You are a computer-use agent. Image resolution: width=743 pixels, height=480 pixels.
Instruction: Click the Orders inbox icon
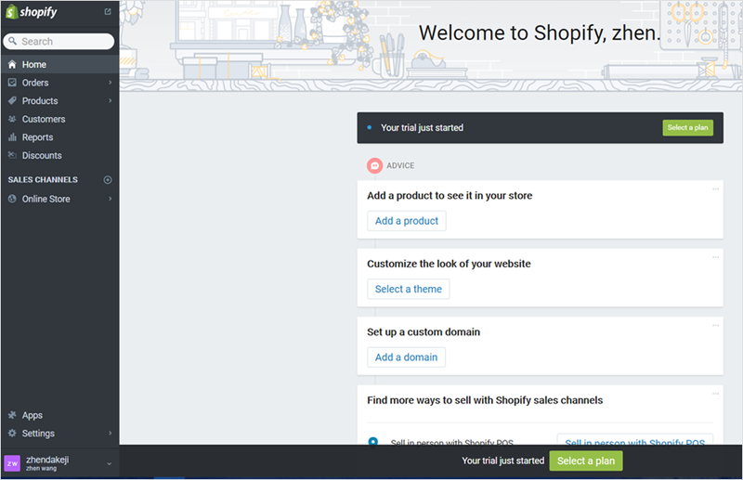coord(12,83)
